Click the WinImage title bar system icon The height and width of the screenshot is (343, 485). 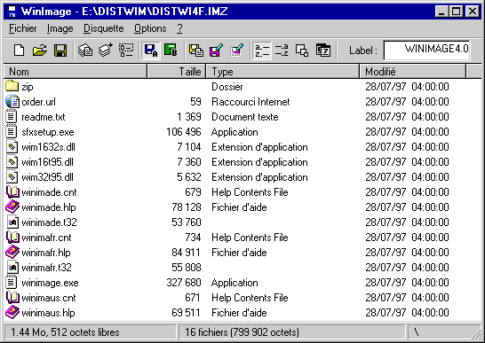point(12,12)
